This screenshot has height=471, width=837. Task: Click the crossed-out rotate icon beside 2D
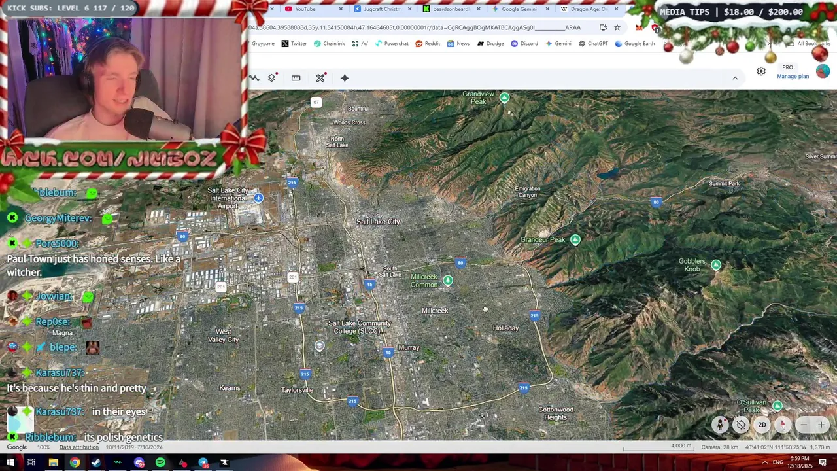[741, 425]
